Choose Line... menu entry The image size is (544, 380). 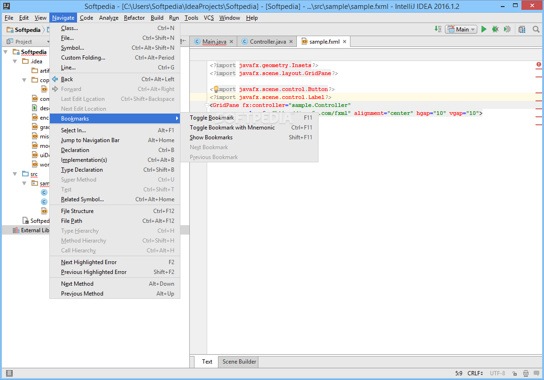115,68
